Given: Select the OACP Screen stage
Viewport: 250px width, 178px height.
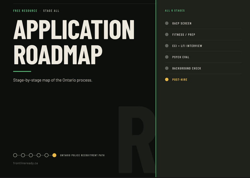Looking at the screenshot, I should (x=203, y=23).
